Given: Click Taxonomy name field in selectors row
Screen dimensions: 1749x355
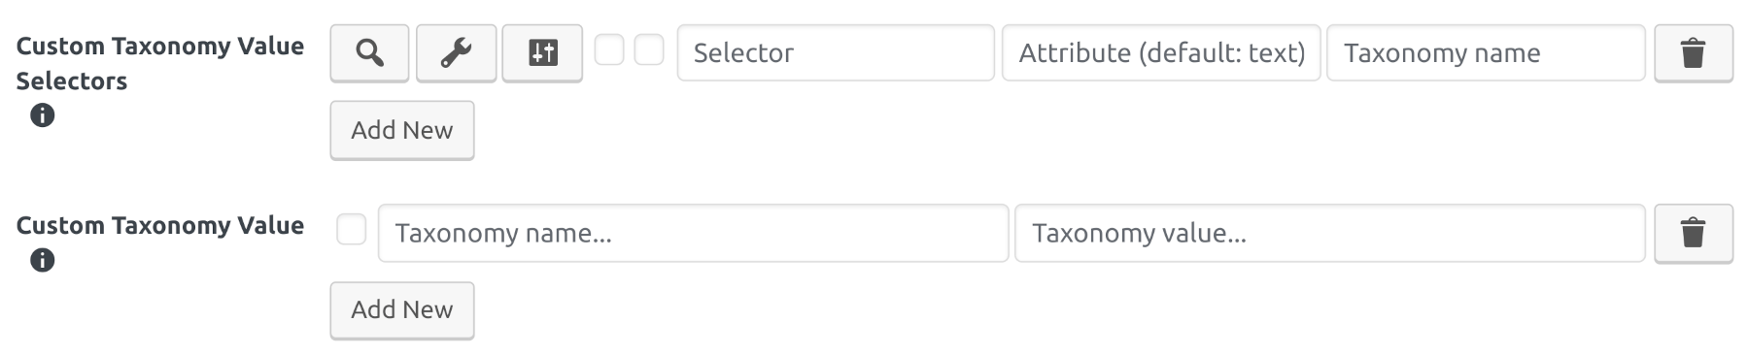Looking at the screenshot, I should pos(1486,53).
